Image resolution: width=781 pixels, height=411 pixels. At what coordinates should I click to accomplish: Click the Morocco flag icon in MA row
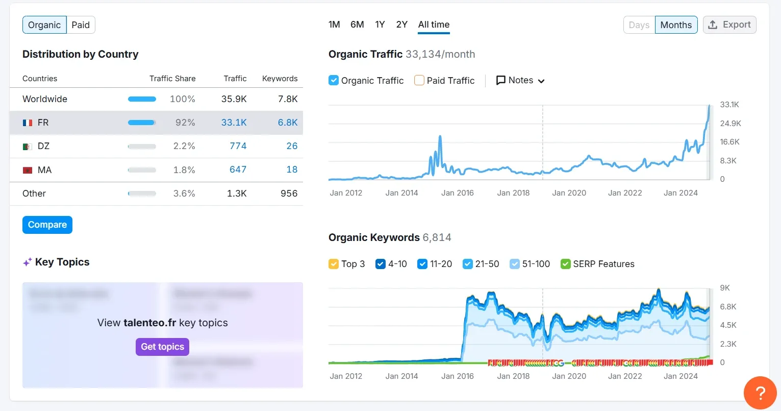point(28,170)
